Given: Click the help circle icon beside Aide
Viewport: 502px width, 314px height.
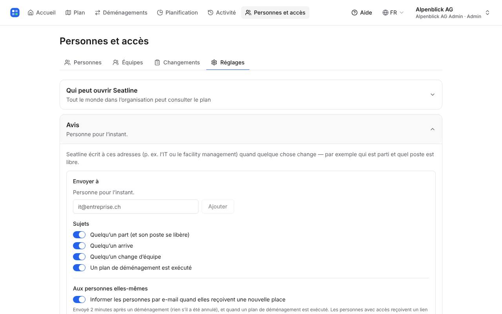Looking at the screenshot, I should (x=355, y=13).
